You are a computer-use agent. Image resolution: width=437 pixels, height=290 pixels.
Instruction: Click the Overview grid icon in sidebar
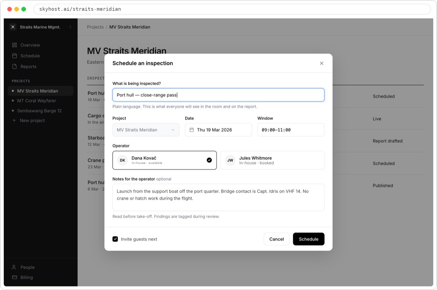pyautogui.click(x=14, y=45)
